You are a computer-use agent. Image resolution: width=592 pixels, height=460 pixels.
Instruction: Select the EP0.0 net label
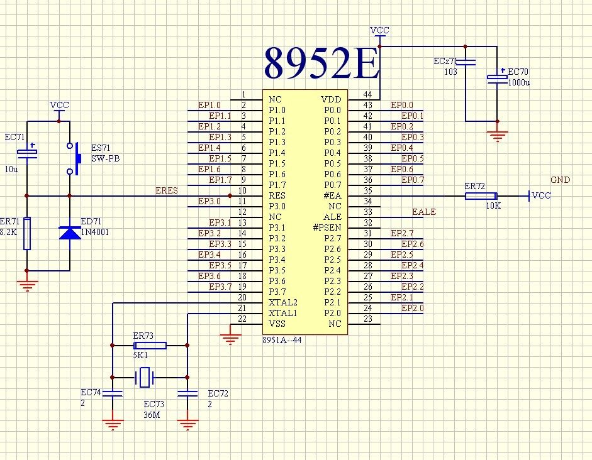[x=402, y=105]
